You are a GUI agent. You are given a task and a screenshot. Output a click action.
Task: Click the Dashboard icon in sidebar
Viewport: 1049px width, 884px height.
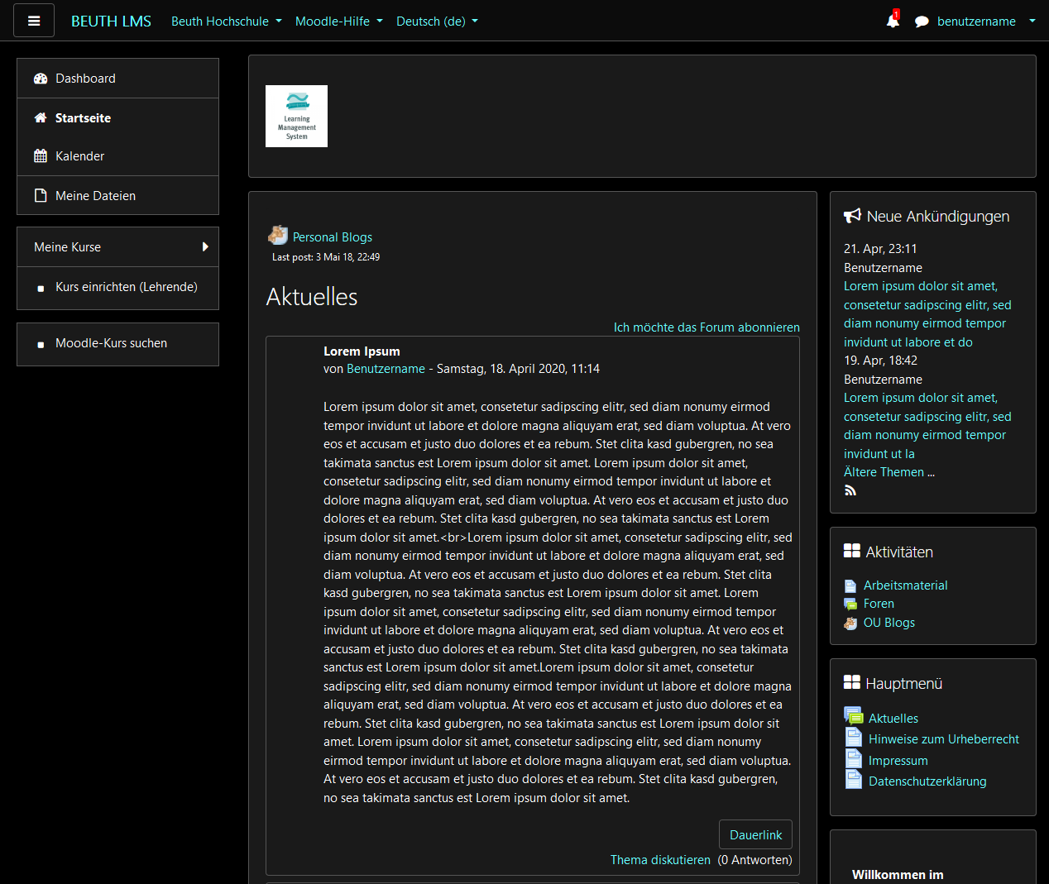[40, 77]
